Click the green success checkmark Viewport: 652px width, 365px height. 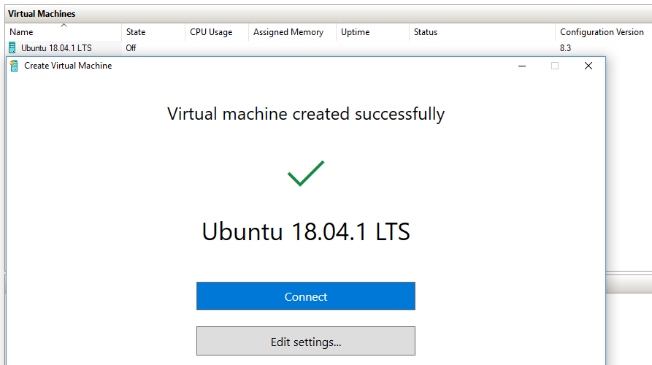tap(306, 173)
